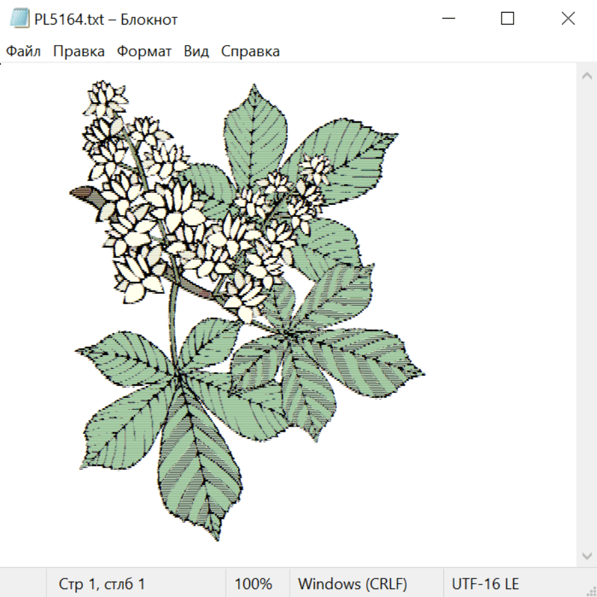
Task: Open the Справка menu
Action: click(x=250, y=51)
